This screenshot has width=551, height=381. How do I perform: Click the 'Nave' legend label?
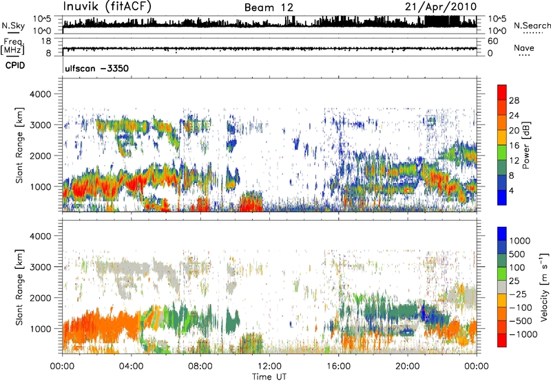(x=524, y=48)
